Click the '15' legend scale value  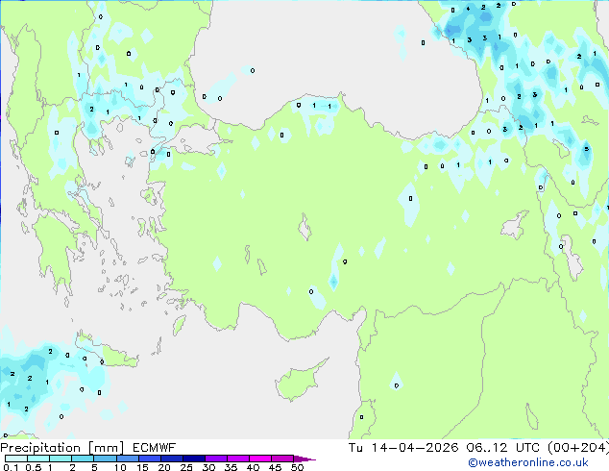142,467
